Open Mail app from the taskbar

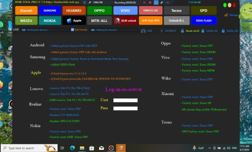pyautogui.click(x=101, y=148)
